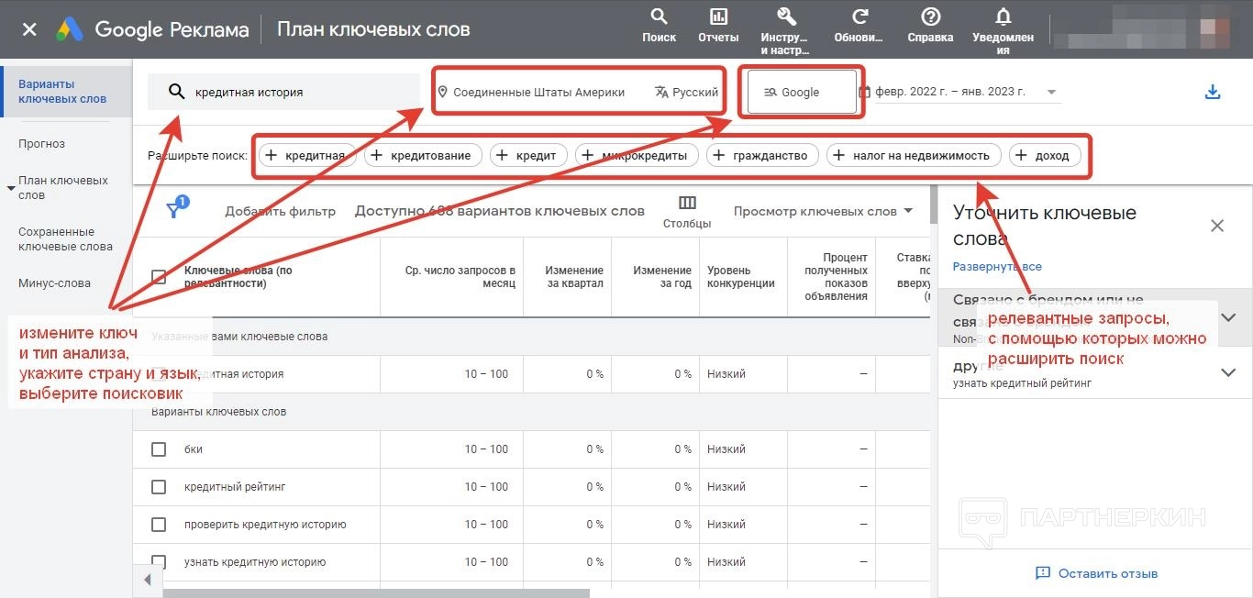
Task: Close the Уточнить ключевые слова panel
Action: click(1217, 226)
